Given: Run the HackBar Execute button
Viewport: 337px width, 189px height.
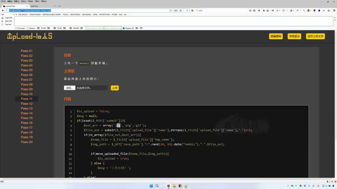Looking at the screenshot, I should 8,24.
